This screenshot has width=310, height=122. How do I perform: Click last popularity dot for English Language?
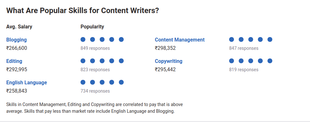tap(121, 82)
